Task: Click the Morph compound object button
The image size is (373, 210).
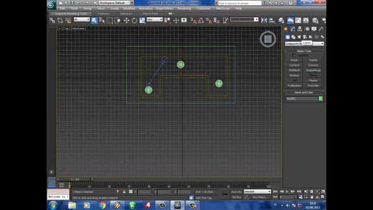Action: pyautogui.click(x=294, y=60)
